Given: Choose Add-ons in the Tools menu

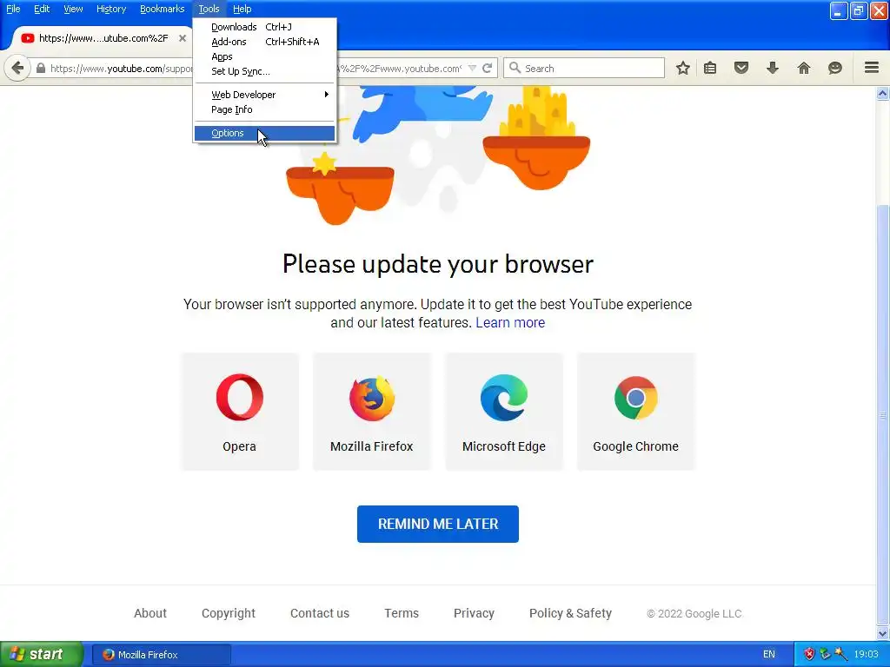Looking at the screenshot, I should [x=264, y=42].
